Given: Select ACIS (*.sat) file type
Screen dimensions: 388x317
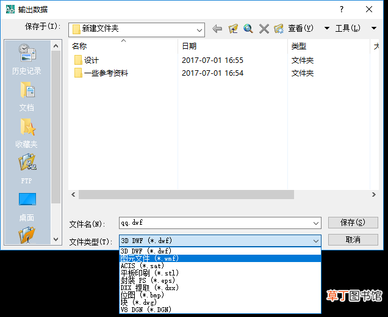Looking at the screenshot, I should click(x=220, y=266).
